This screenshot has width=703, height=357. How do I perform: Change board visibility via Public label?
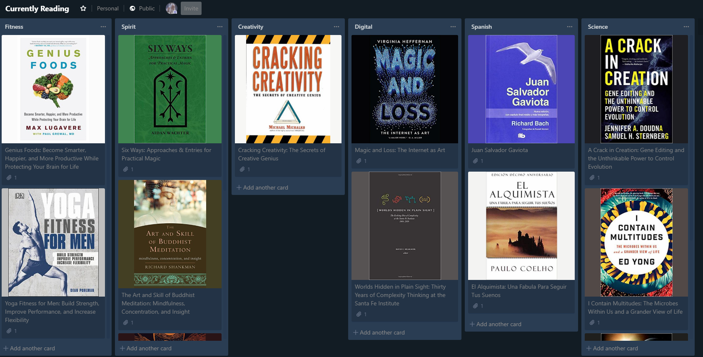(x=147, y=8)
